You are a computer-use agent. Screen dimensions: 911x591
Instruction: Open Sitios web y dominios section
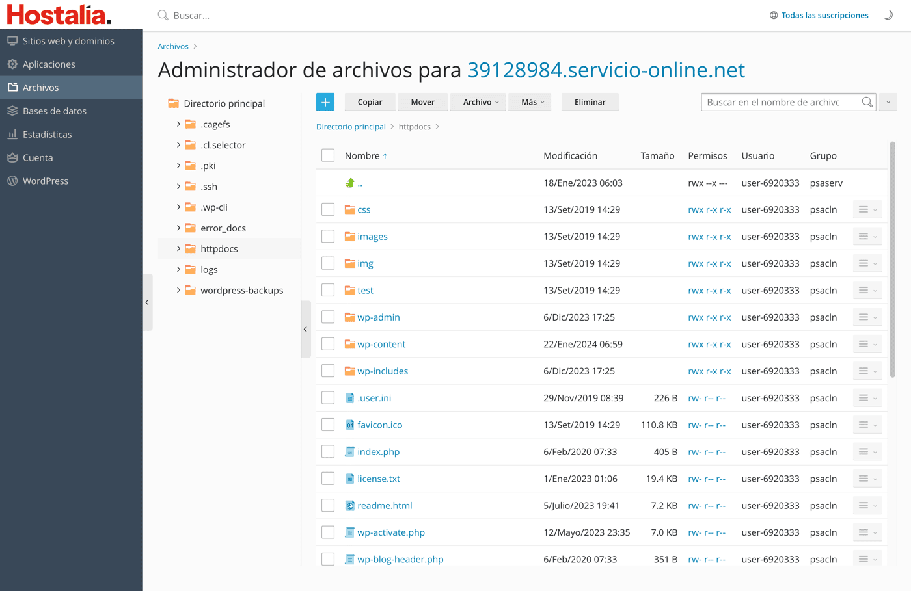(71, 41)
